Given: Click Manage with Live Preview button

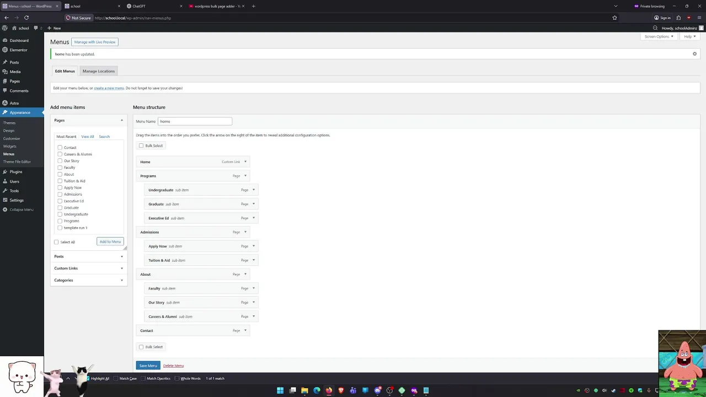Looking at the screenshot, I should (x=95, y=42).
